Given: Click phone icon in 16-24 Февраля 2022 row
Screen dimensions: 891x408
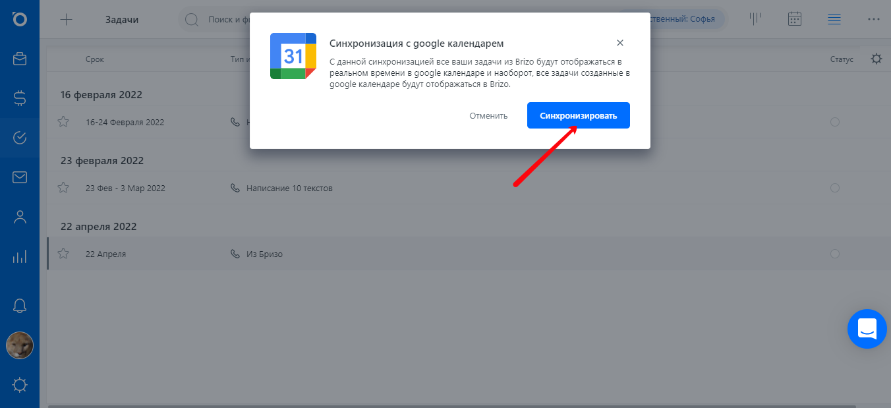Looking at the screenshot, I should pos(235,121).
